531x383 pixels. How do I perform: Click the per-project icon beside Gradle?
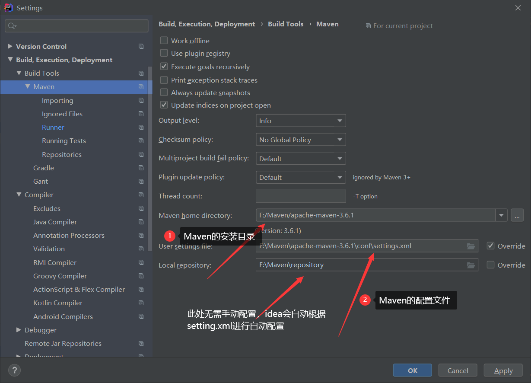(x=141, y=168)
